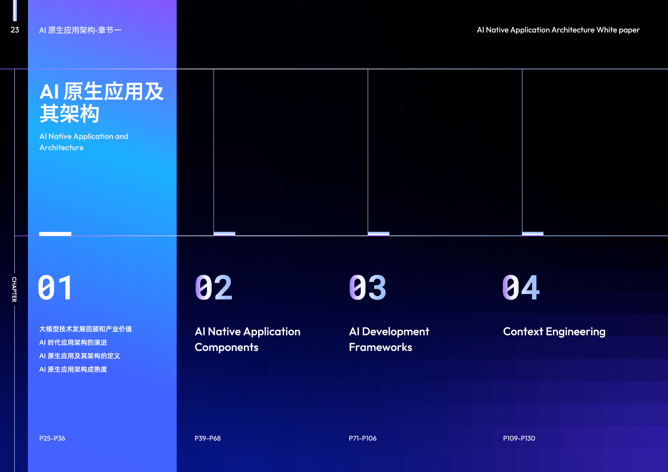Click chapter number 02
Viewport: 668px width, 472px height.
pyautogui.click(x=213, y=287)
